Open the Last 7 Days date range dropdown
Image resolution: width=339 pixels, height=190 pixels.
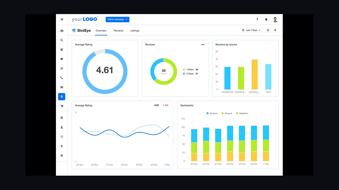point(251,30)
